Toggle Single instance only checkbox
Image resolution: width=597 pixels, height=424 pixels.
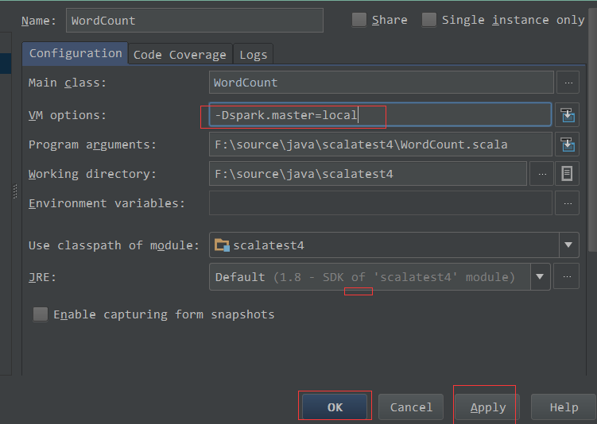(428, 20)
